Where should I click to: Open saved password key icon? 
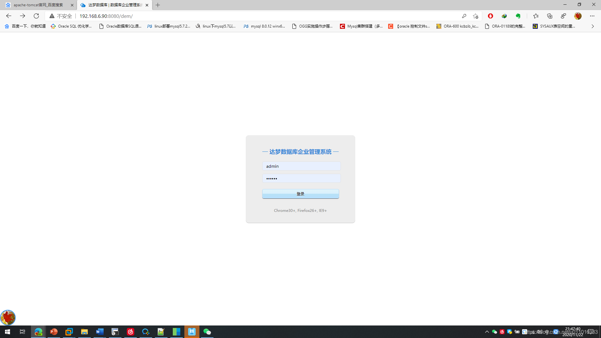pos(464,16)
